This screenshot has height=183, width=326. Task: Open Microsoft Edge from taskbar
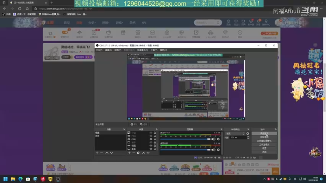coord(20,179)
